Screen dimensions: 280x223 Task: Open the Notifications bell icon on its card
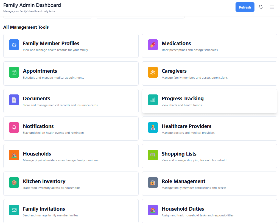pyautogui.click(x=14, y=127)
